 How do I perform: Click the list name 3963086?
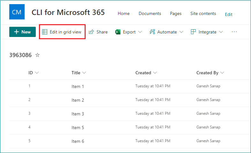[x=20, y=55]
